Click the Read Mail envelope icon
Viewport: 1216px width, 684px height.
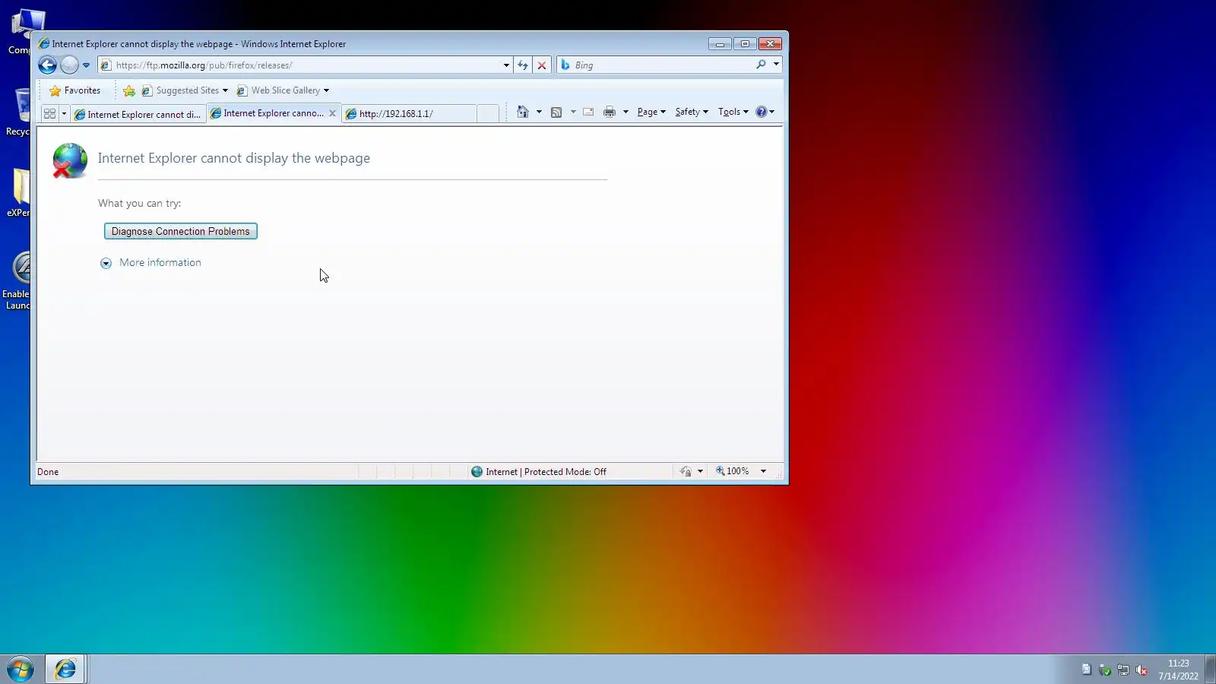(x=588, y=112)
